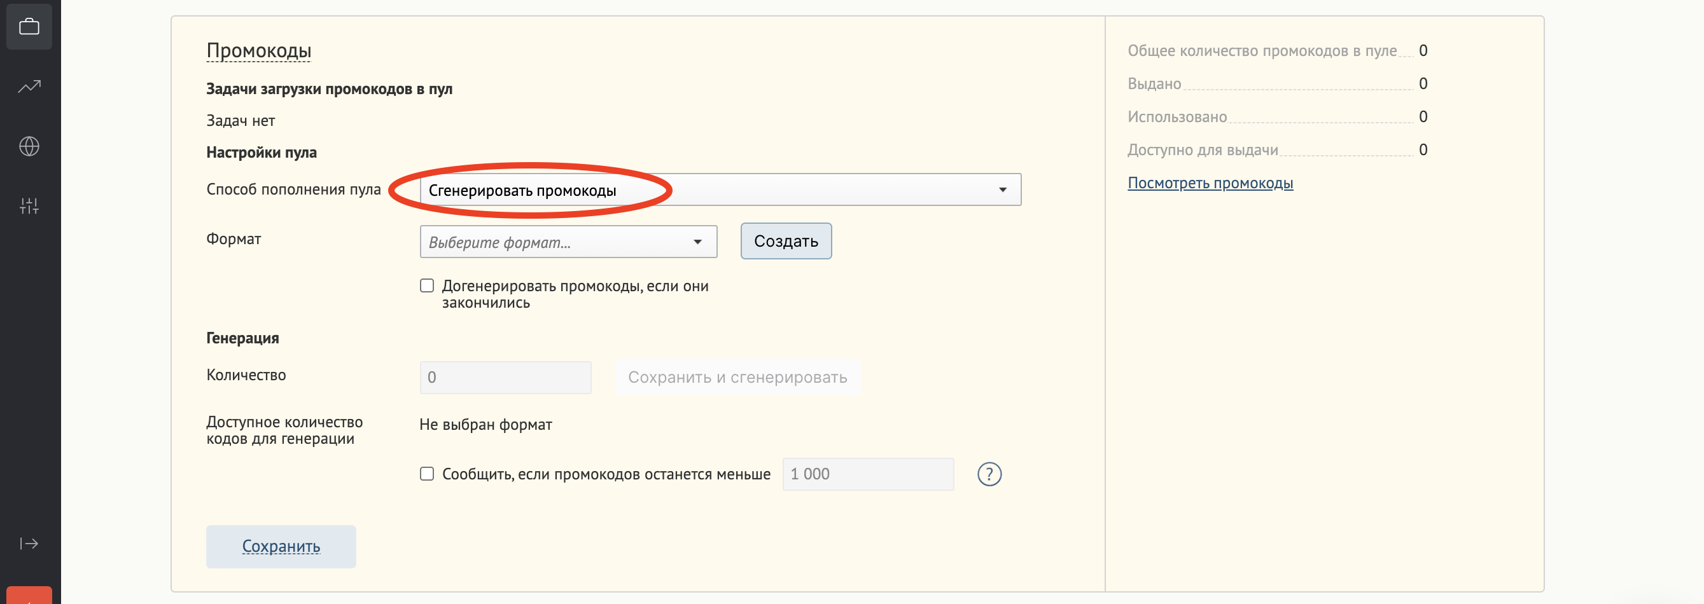
Task: Click the globe icon in sidebar
Action: coord(29,146)
